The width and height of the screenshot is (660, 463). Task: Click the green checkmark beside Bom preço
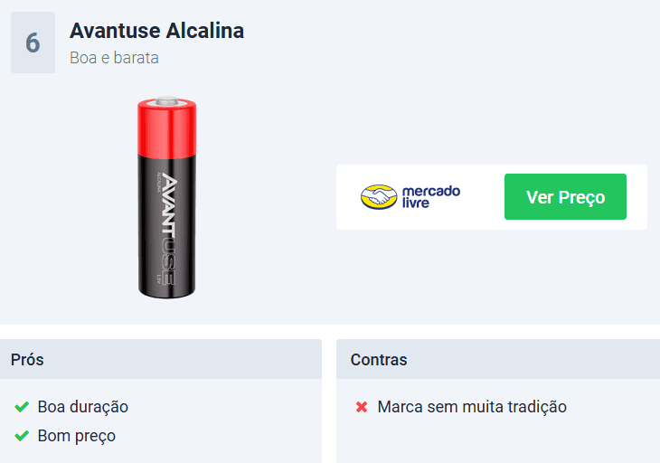tap(22, 436)
